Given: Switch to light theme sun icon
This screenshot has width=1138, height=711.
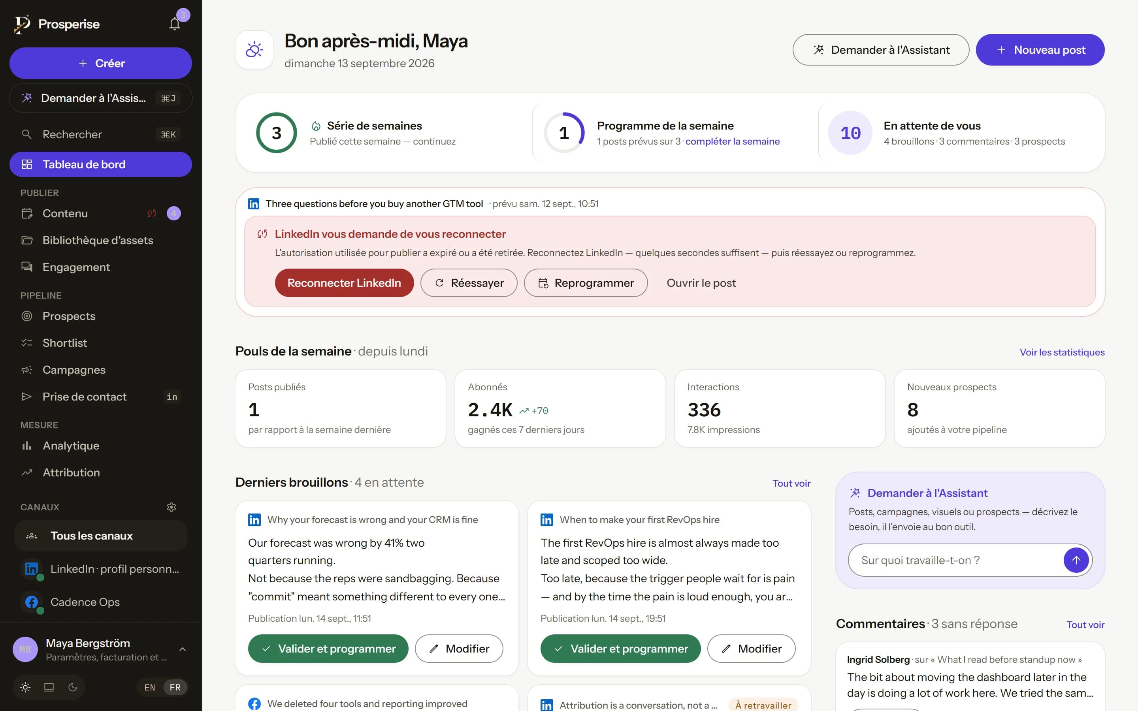Looking at the screenshot, I should 25,687.
